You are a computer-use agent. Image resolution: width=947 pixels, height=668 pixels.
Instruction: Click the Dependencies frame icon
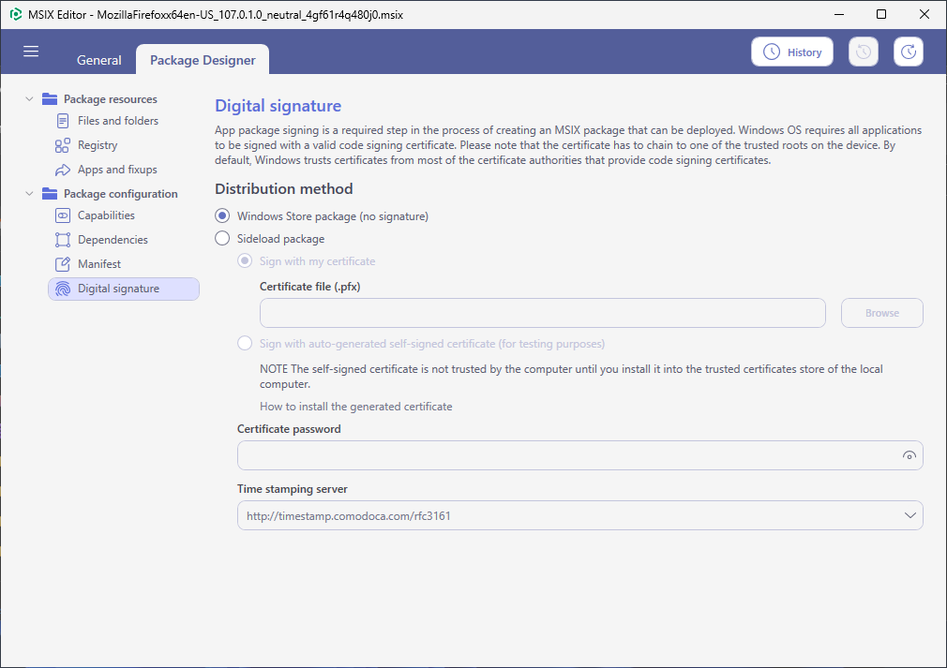point(63,240)
